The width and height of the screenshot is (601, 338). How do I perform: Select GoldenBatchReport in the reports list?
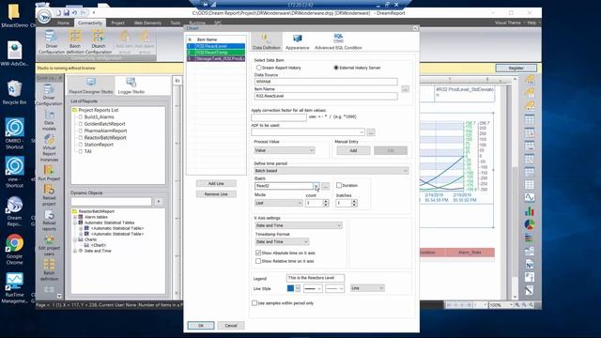[x=104, y=124]
